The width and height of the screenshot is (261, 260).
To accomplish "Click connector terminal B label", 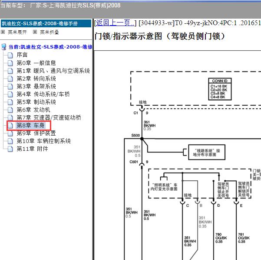I will point(201,205).
